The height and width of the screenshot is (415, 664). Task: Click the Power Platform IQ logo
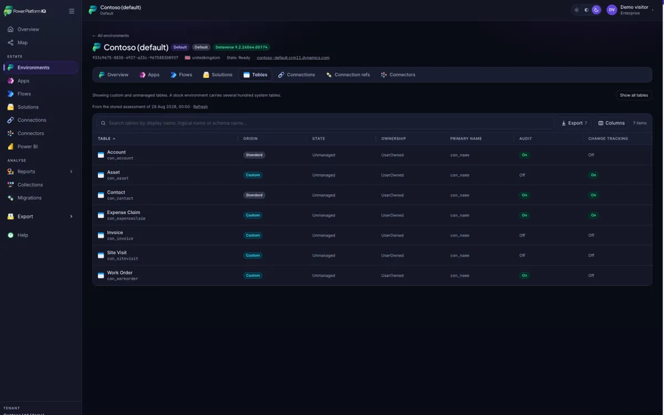[24, 11]
